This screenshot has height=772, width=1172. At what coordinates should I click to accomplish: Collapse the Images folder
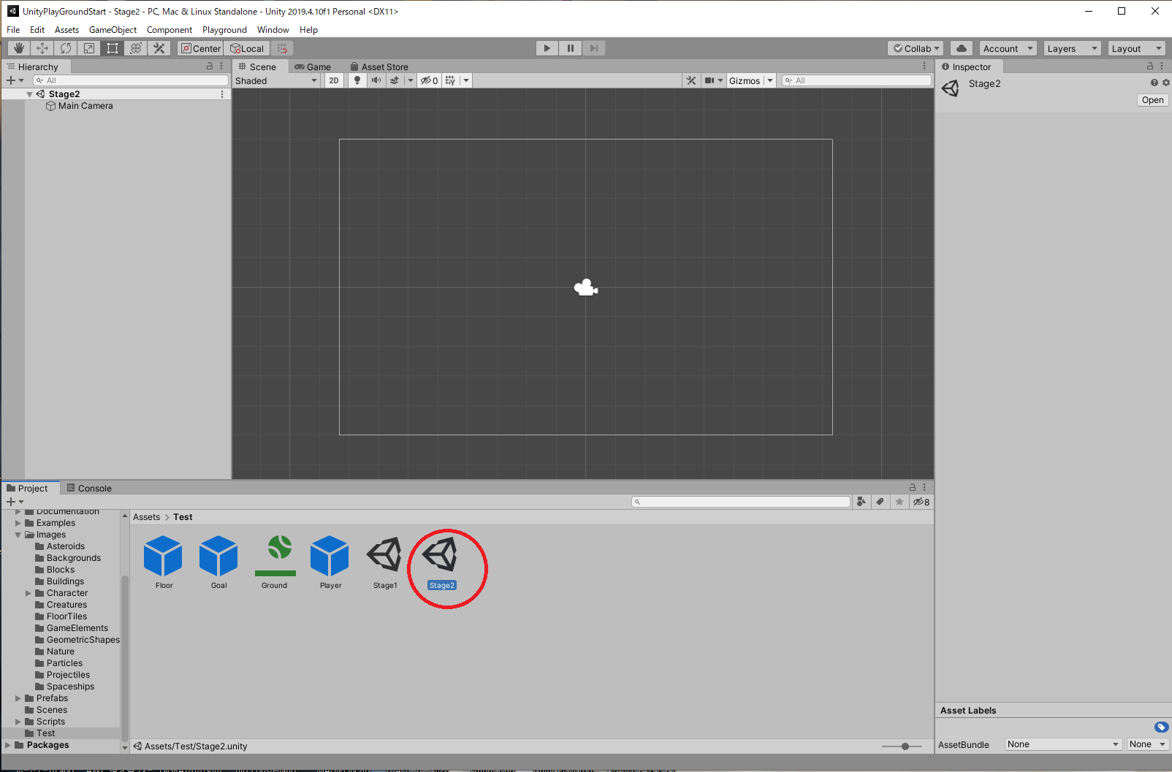pyautogui.click(x=18, y=535)
